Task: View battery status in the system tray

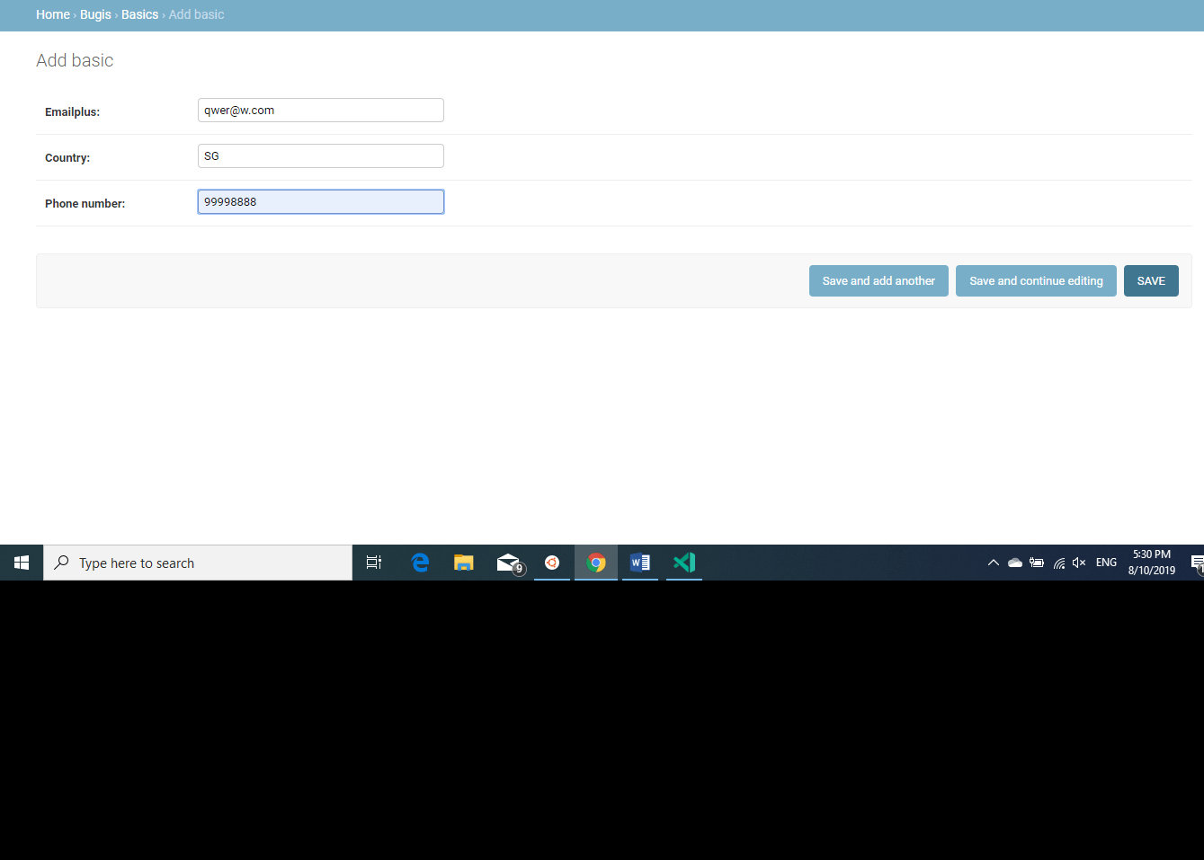Action: 1036,563
